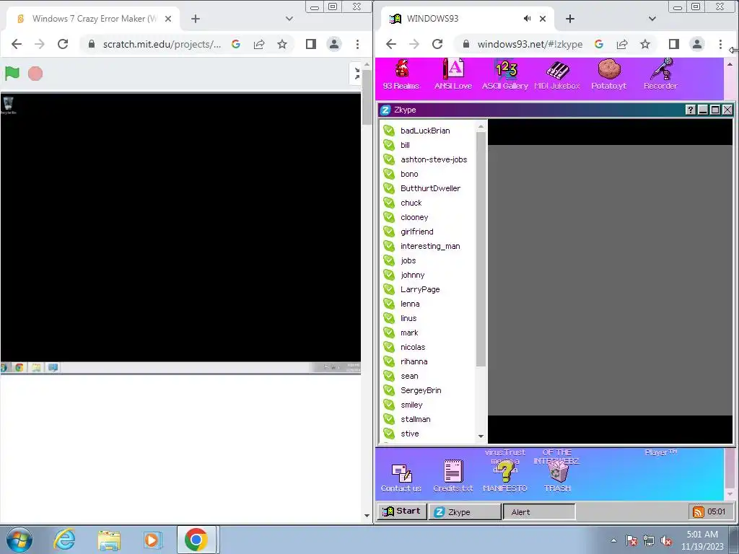This screenshot has height=554, width=739.
Task: Bookmark the windows93.net page star
Action: click(645, 44)
